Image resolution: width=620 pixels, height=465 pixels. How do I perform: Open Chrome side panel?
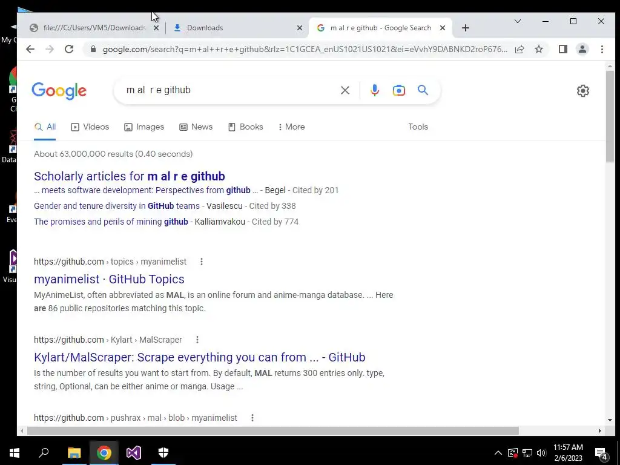(562, 49)
